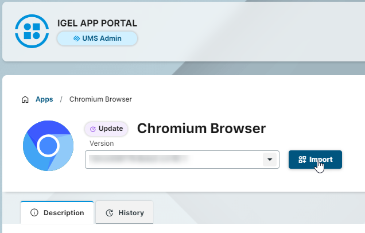Navigate to Apps breadcrumb link
365x233 pixels.
point(44,99)
